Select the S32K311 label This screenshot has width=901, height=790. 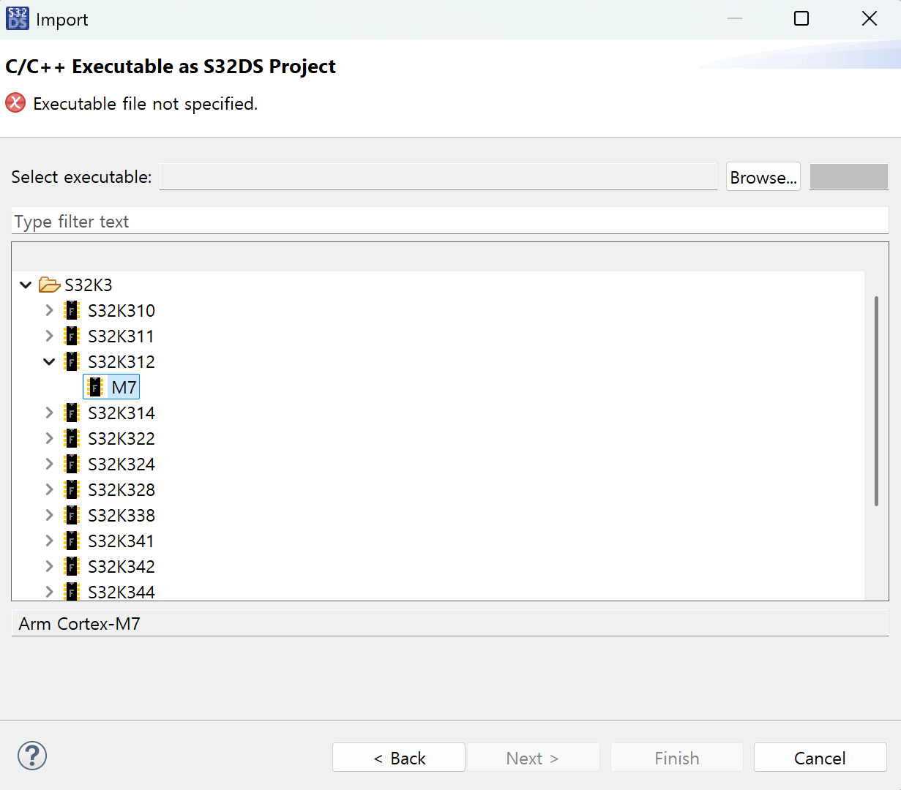pos(121,336)
